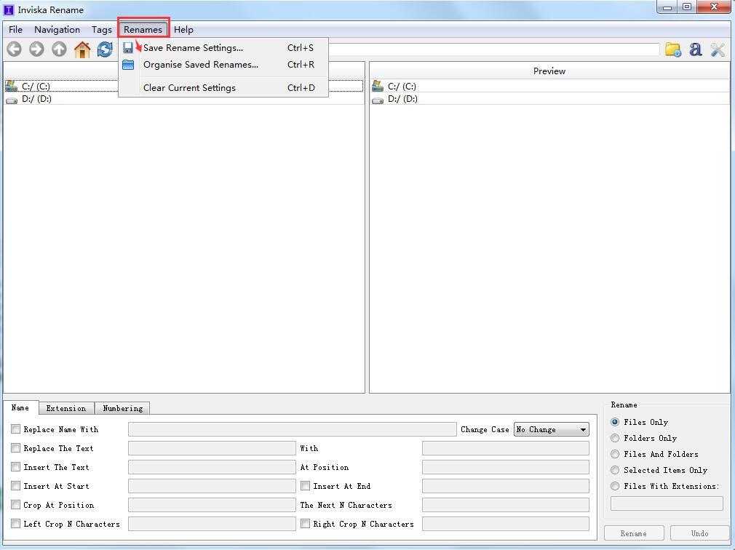Click the Inviska Rename title bar app icon
Screen dimensions: 735x550
[x=9, y=9]
